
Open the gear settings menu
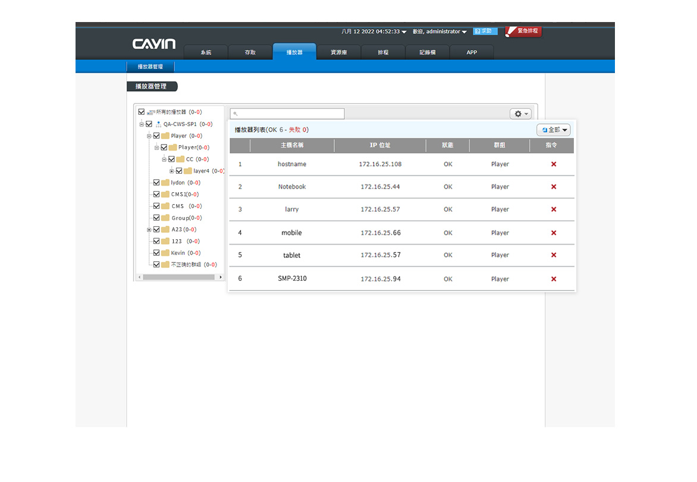(520, 114)
